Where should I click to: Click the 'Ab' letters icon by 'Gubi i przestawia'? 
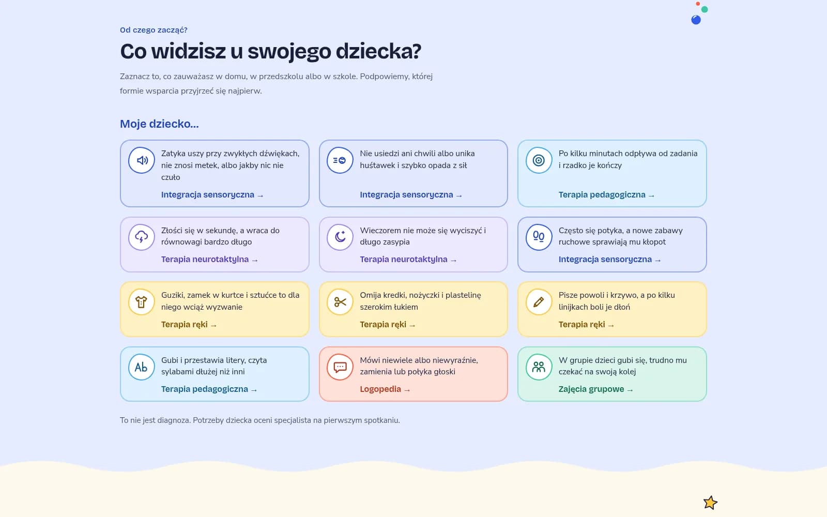tap(142, 367)
